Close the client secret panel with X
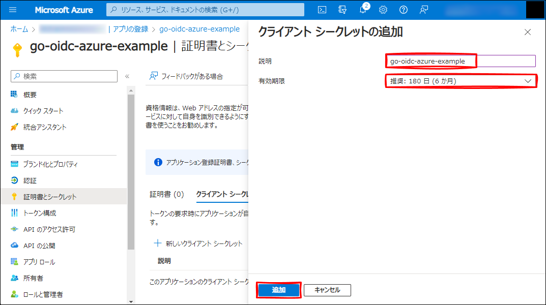This screenshot has height=305, width=546. [528, 32]
